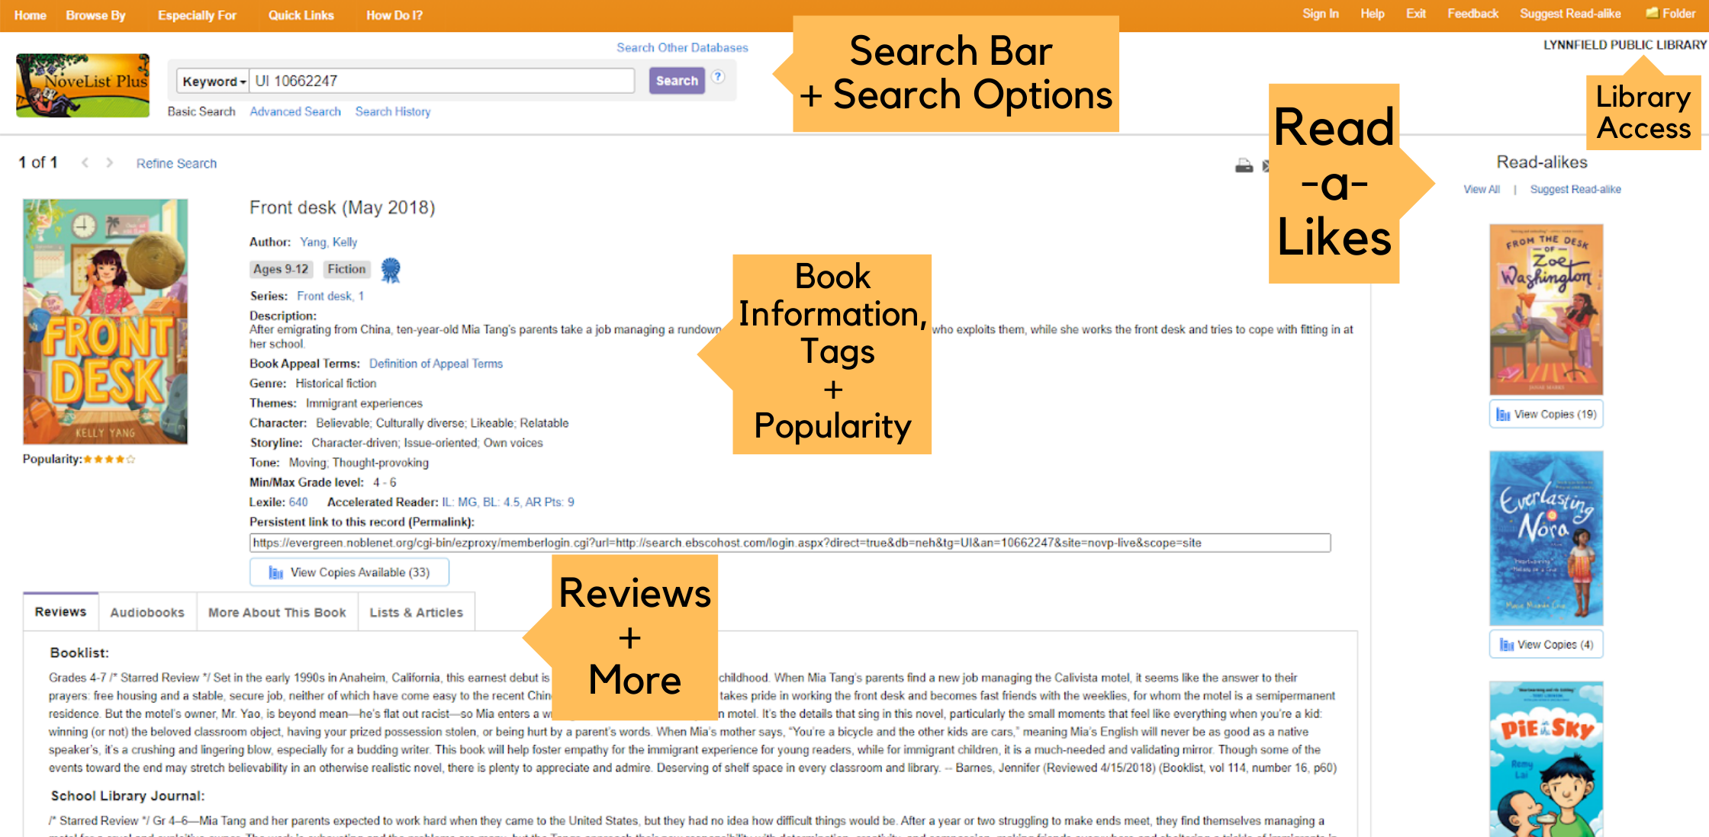This screenshot has width=1709, height=837.
Task: Open Definition of Appeal Terms link
Action: click(x=436, y=364)
